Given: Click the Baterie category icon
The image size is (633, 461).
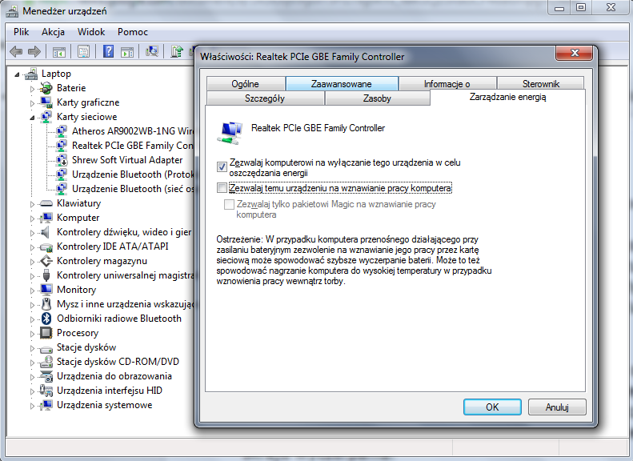Looking at the screenshot, I should [x=46, y=88].
